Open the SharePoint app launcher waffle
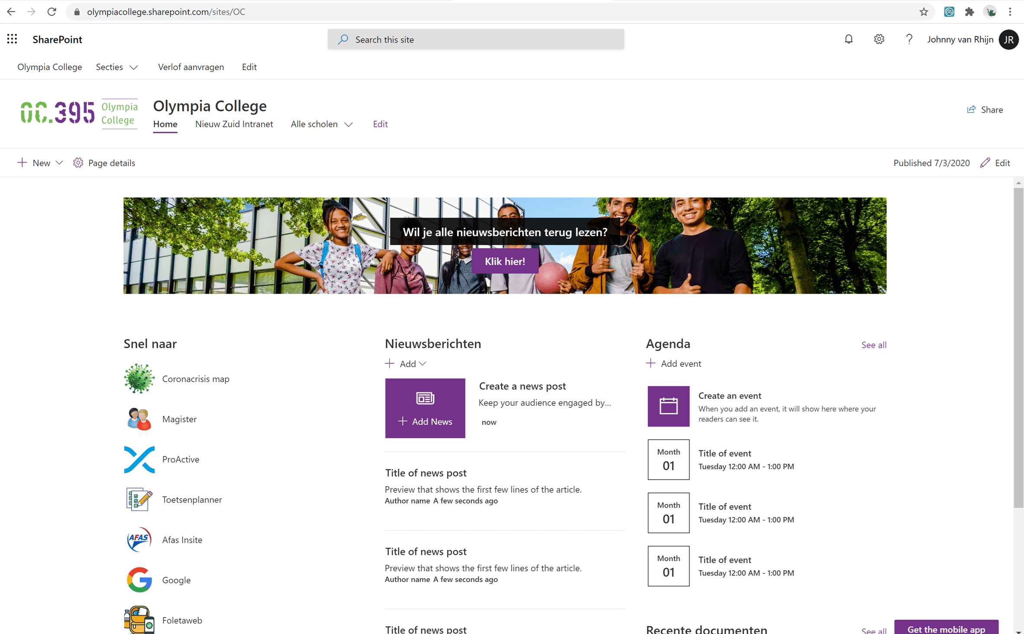Screen dimensions: 1024x634 [x=12, y=39]
